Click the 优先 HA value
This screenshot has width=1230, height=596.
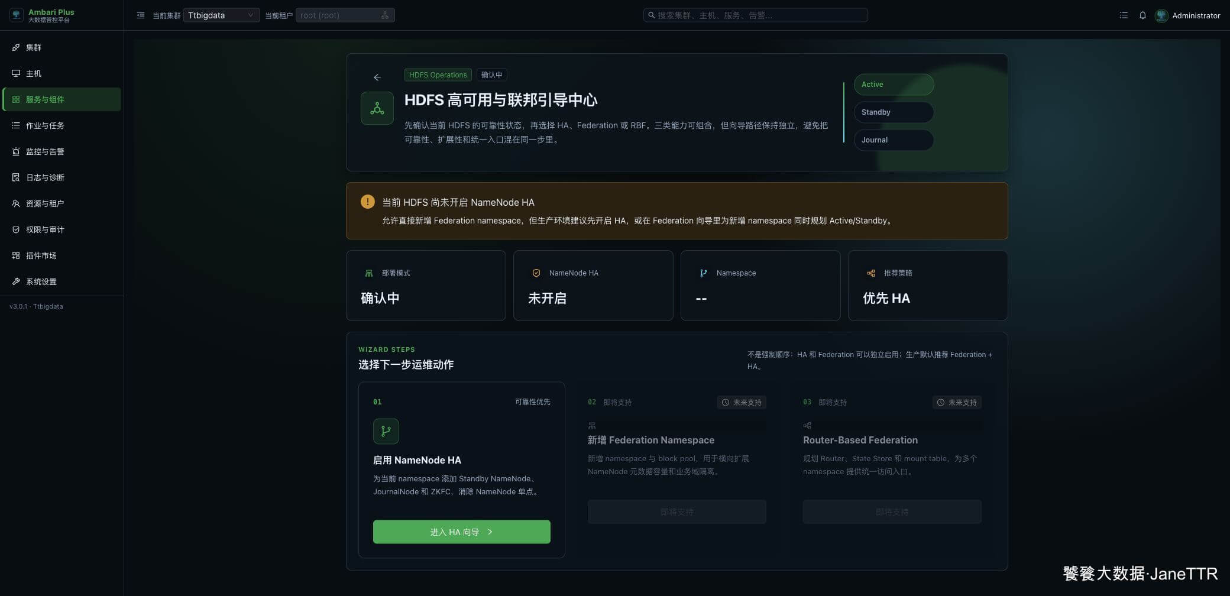click(886, 298)
